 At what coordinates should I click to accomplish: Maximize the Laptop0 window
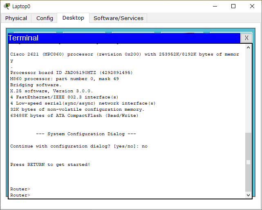[x=233, y=7]
